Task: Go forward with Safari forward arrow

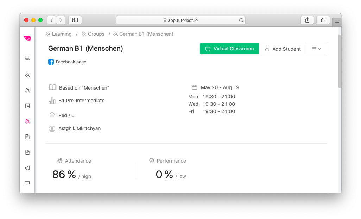Action: 61,20
